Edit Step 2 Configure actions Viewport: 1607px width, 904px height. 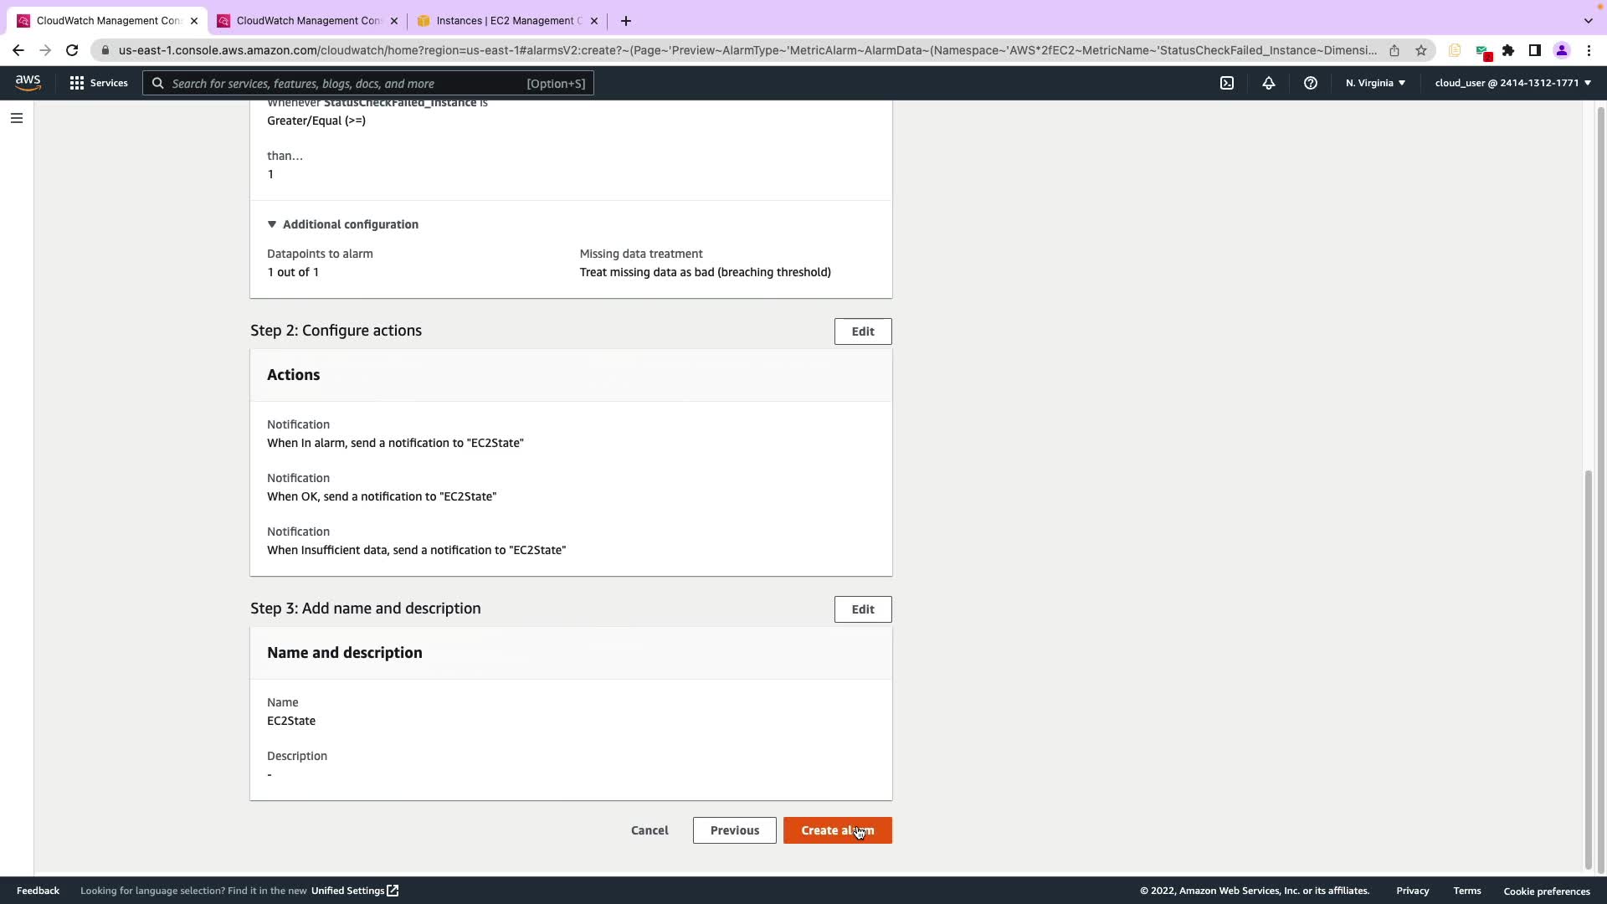(x=862, y=331)
